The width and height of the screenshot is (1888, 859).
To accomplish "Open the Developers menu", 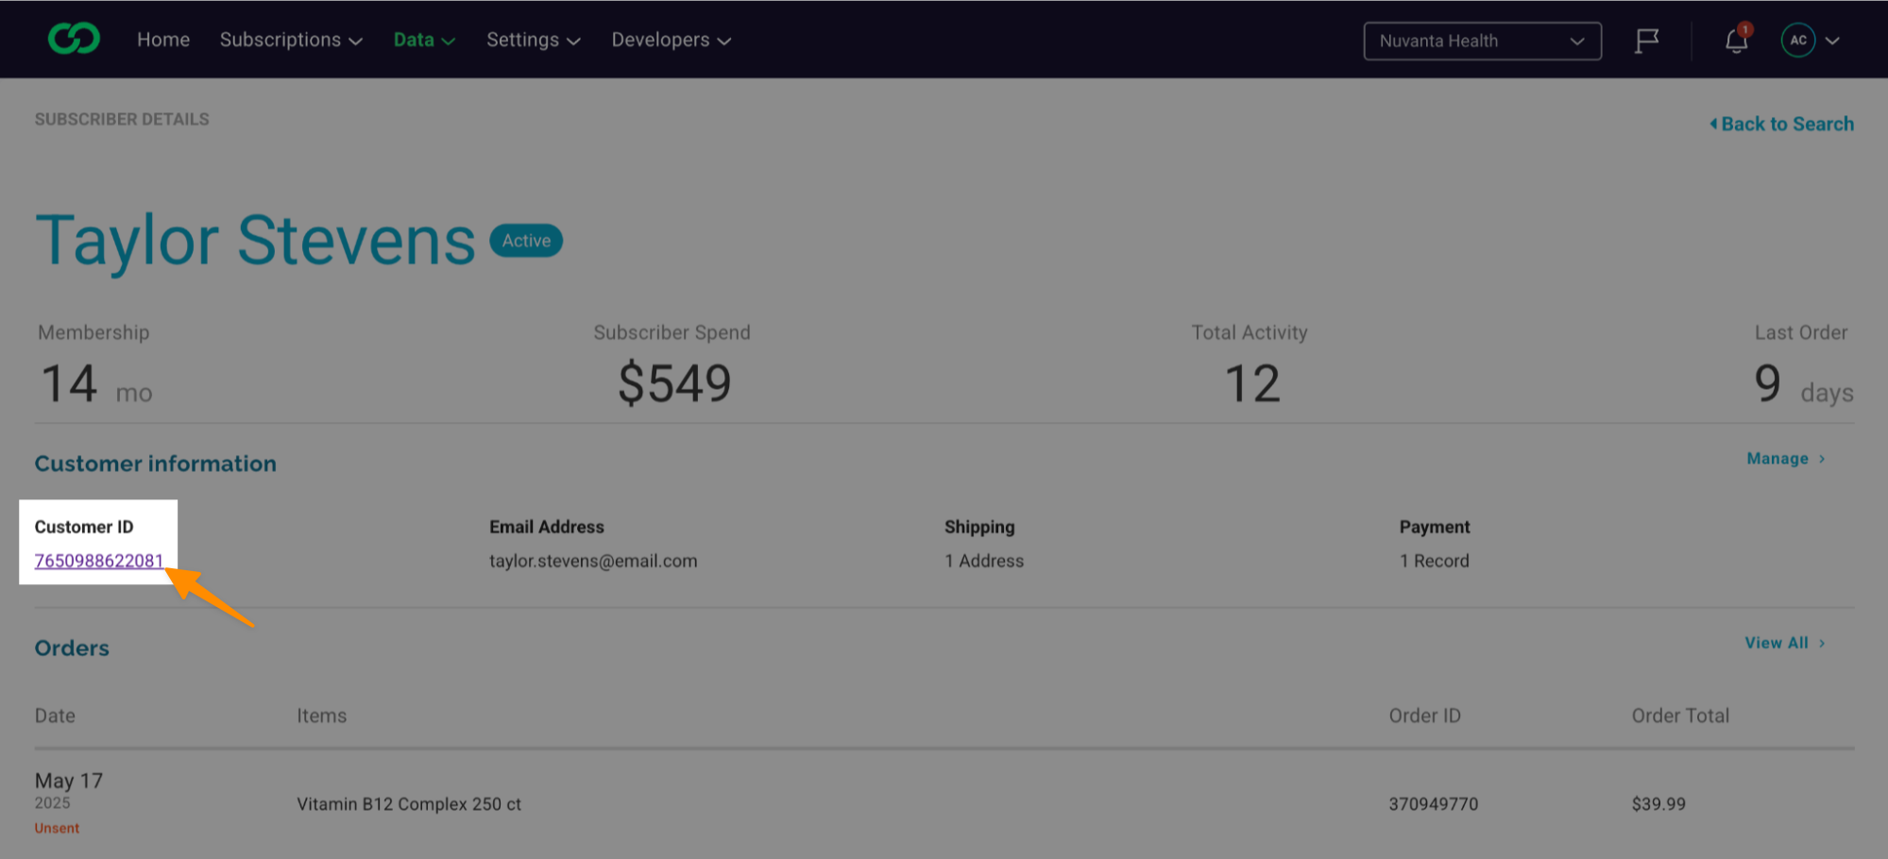I will 671,40.
